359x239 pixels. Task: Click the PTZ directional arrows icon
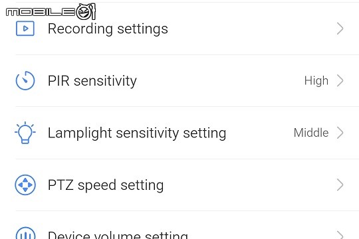tap(25, 185)
